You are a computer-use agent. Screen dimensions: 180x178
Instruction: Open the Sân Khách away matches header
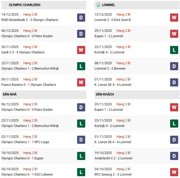(105, 95)
